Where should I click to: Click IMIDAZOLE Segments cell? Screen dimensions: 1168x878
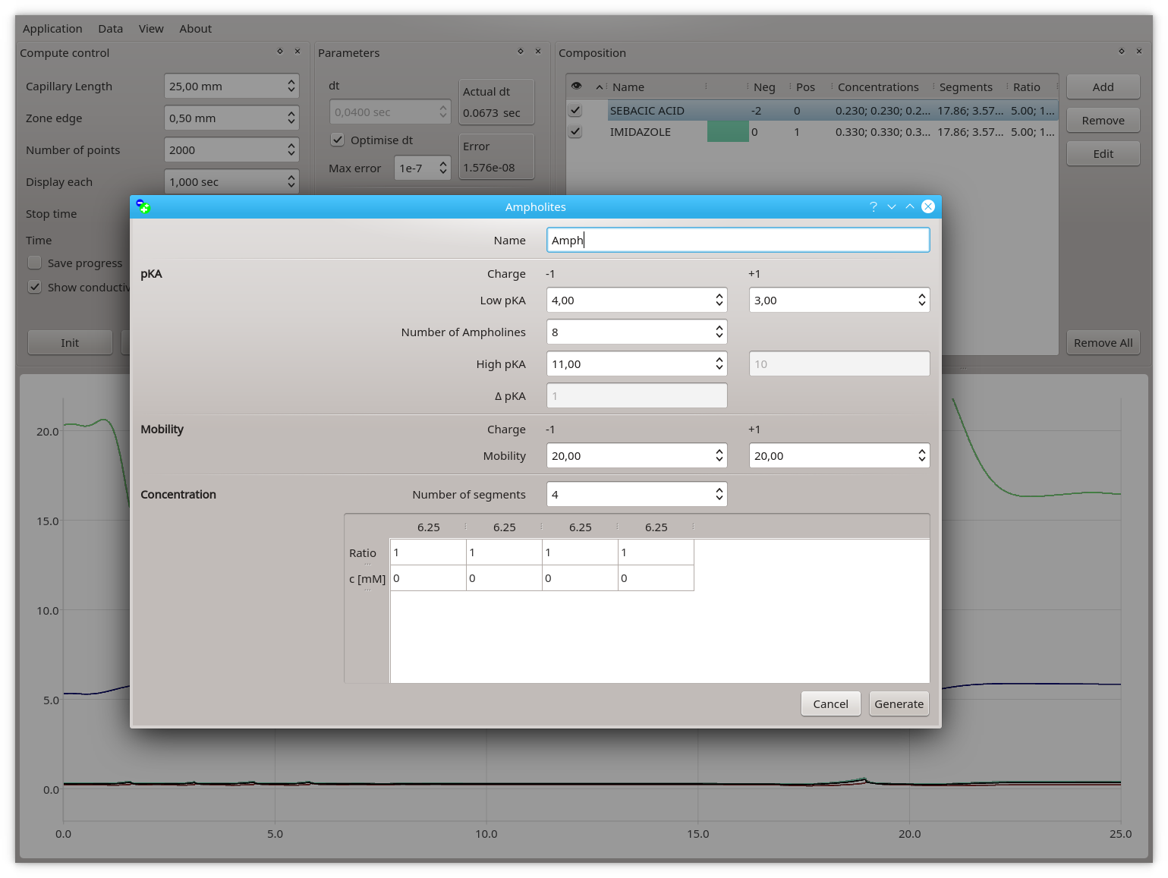(x=970, y=131)
